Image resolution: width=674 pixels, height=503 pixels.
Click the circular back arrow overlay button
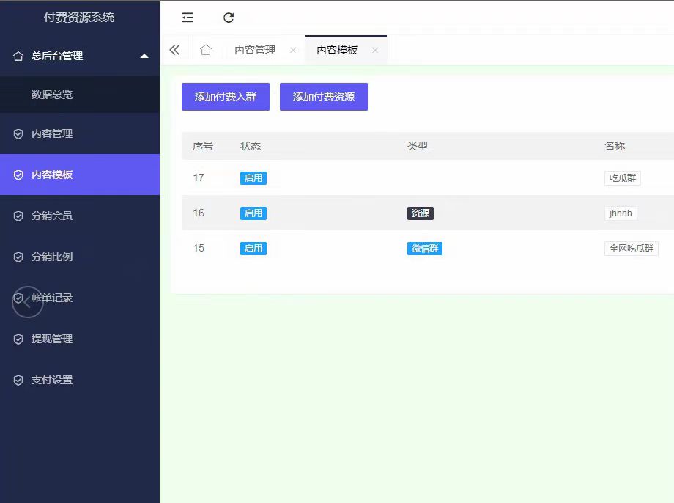28,302
